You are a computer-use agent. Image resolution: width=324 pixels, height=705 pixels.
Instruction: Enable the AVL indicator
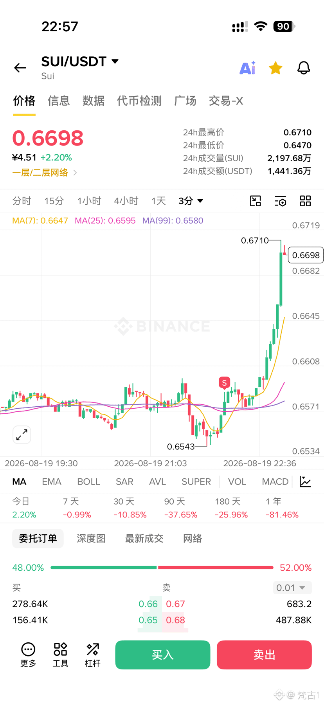157,481
